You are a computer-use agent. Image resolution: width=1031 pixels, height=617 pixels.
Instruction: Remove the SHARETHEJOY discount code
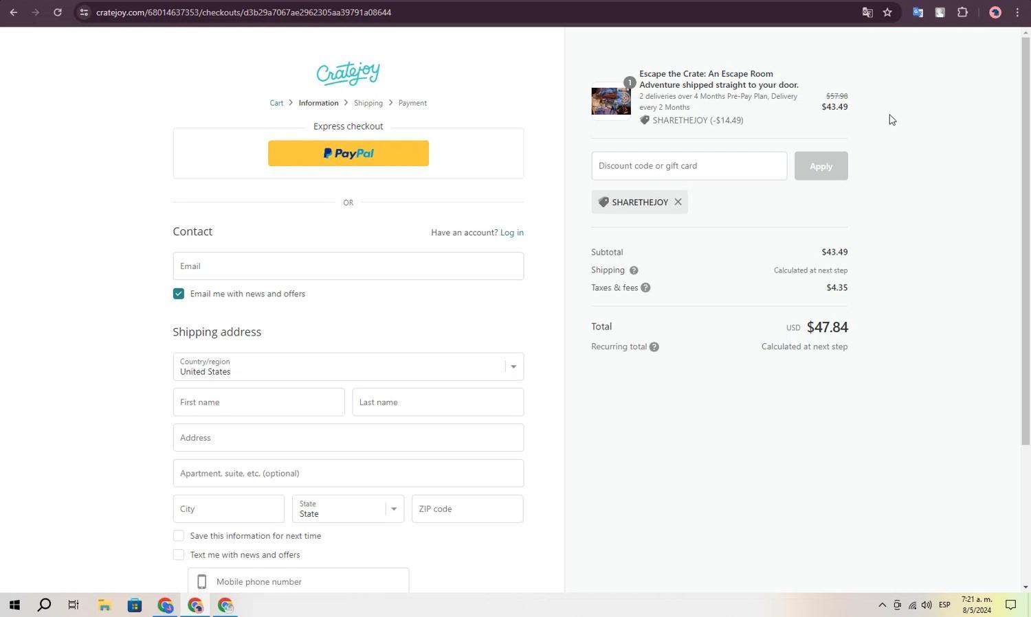(x=678, y=202)
